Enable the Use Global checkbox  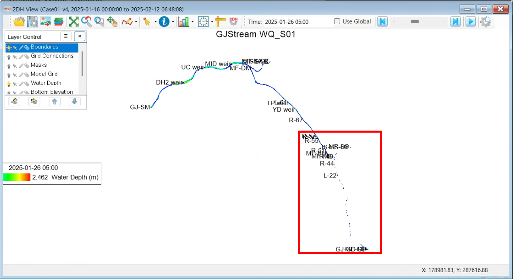tap(337, 22)
